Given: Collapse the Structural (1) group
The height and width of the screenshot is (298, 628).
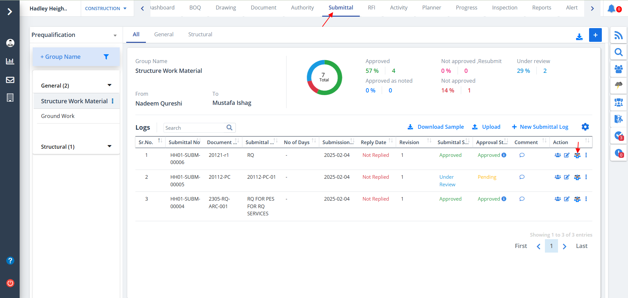Looking at the screenshot, I should pos(109,146).
